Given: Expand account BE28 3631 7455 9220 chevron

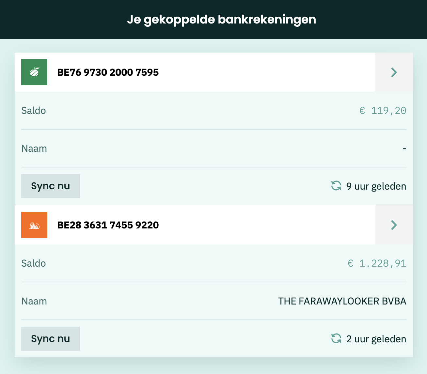Looking at the screenshot, I should [x=394, y=225].
